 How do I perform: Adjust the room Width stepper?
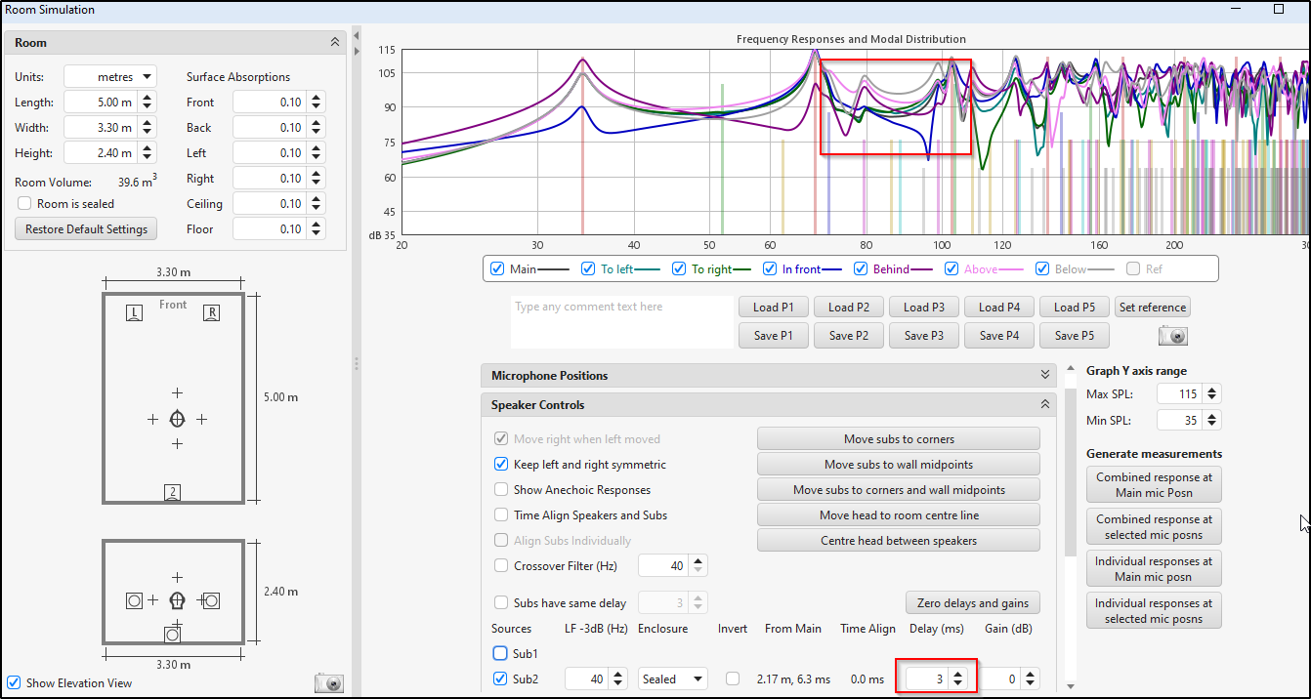147,127
